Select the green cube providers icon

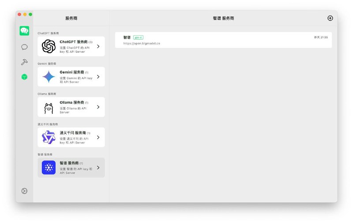(x=24, y=77)
